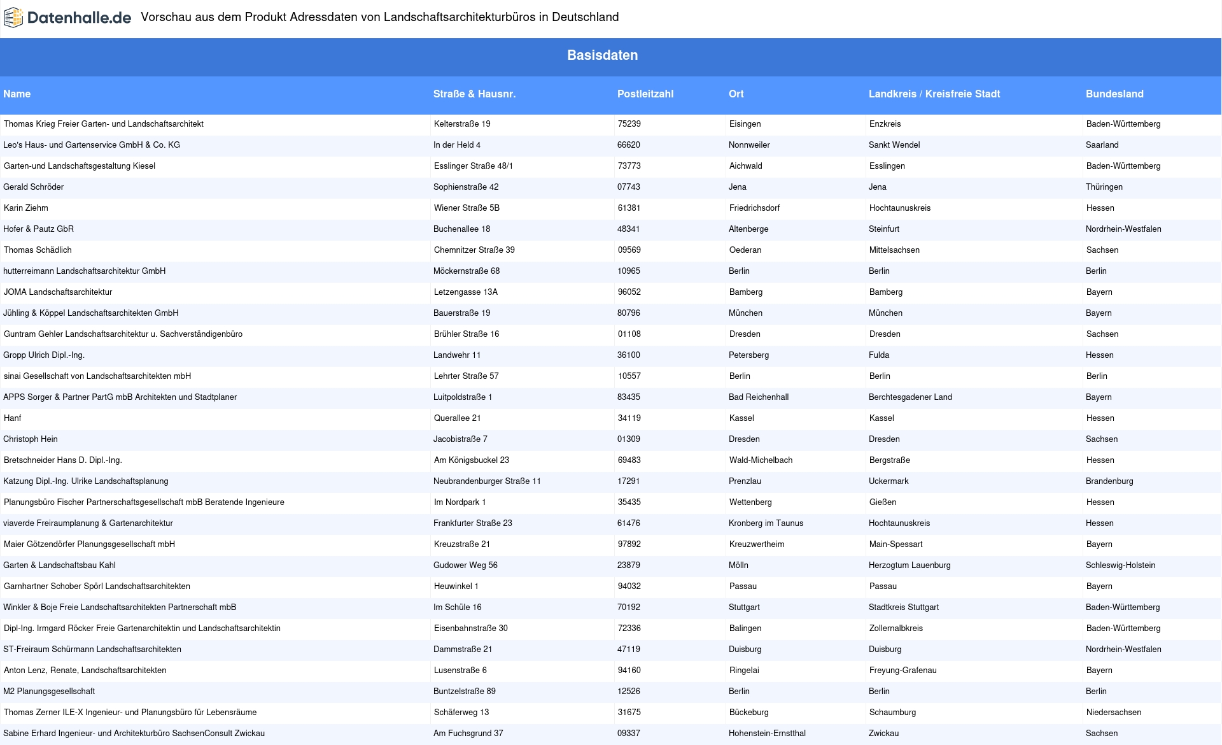1222x745 pixels.
Task: Select the M2 Planungsgesellschaft name cell
Action: 49,692
